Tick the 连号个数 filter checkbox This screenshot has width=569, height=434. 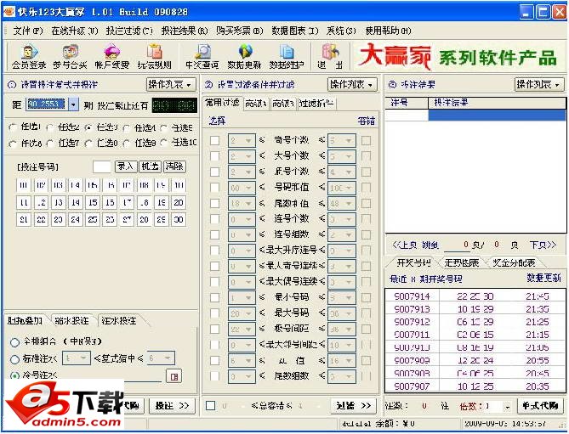(214, 219)
